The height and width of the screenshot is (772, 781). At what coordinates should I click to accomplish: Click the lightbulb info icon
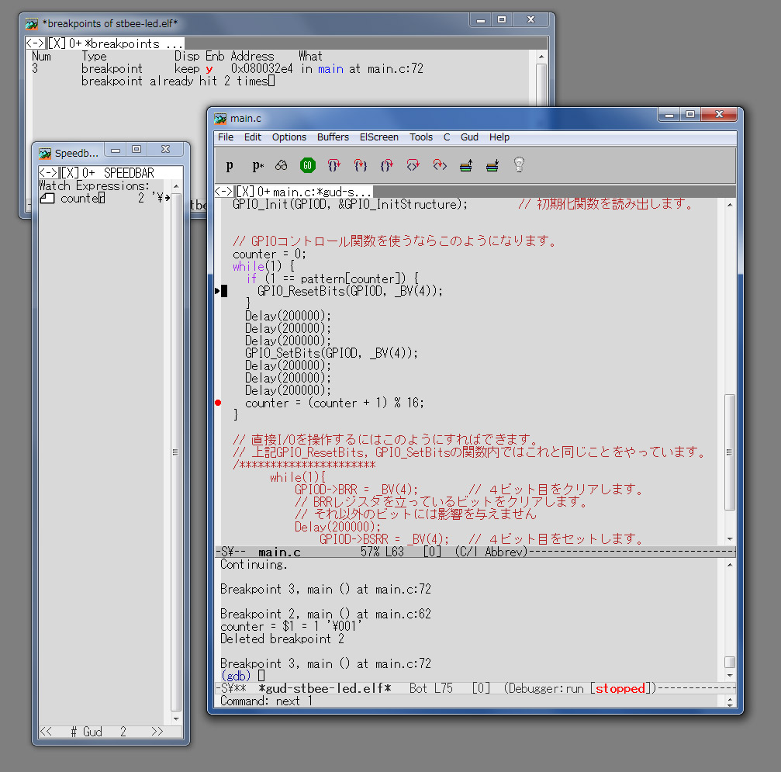[519, 164]
